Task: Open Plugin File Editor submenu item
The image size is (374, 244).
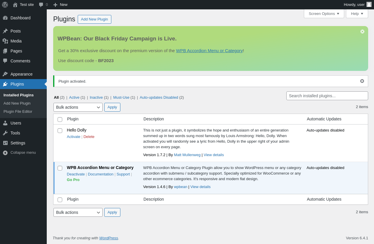Action: pos(18,112)
